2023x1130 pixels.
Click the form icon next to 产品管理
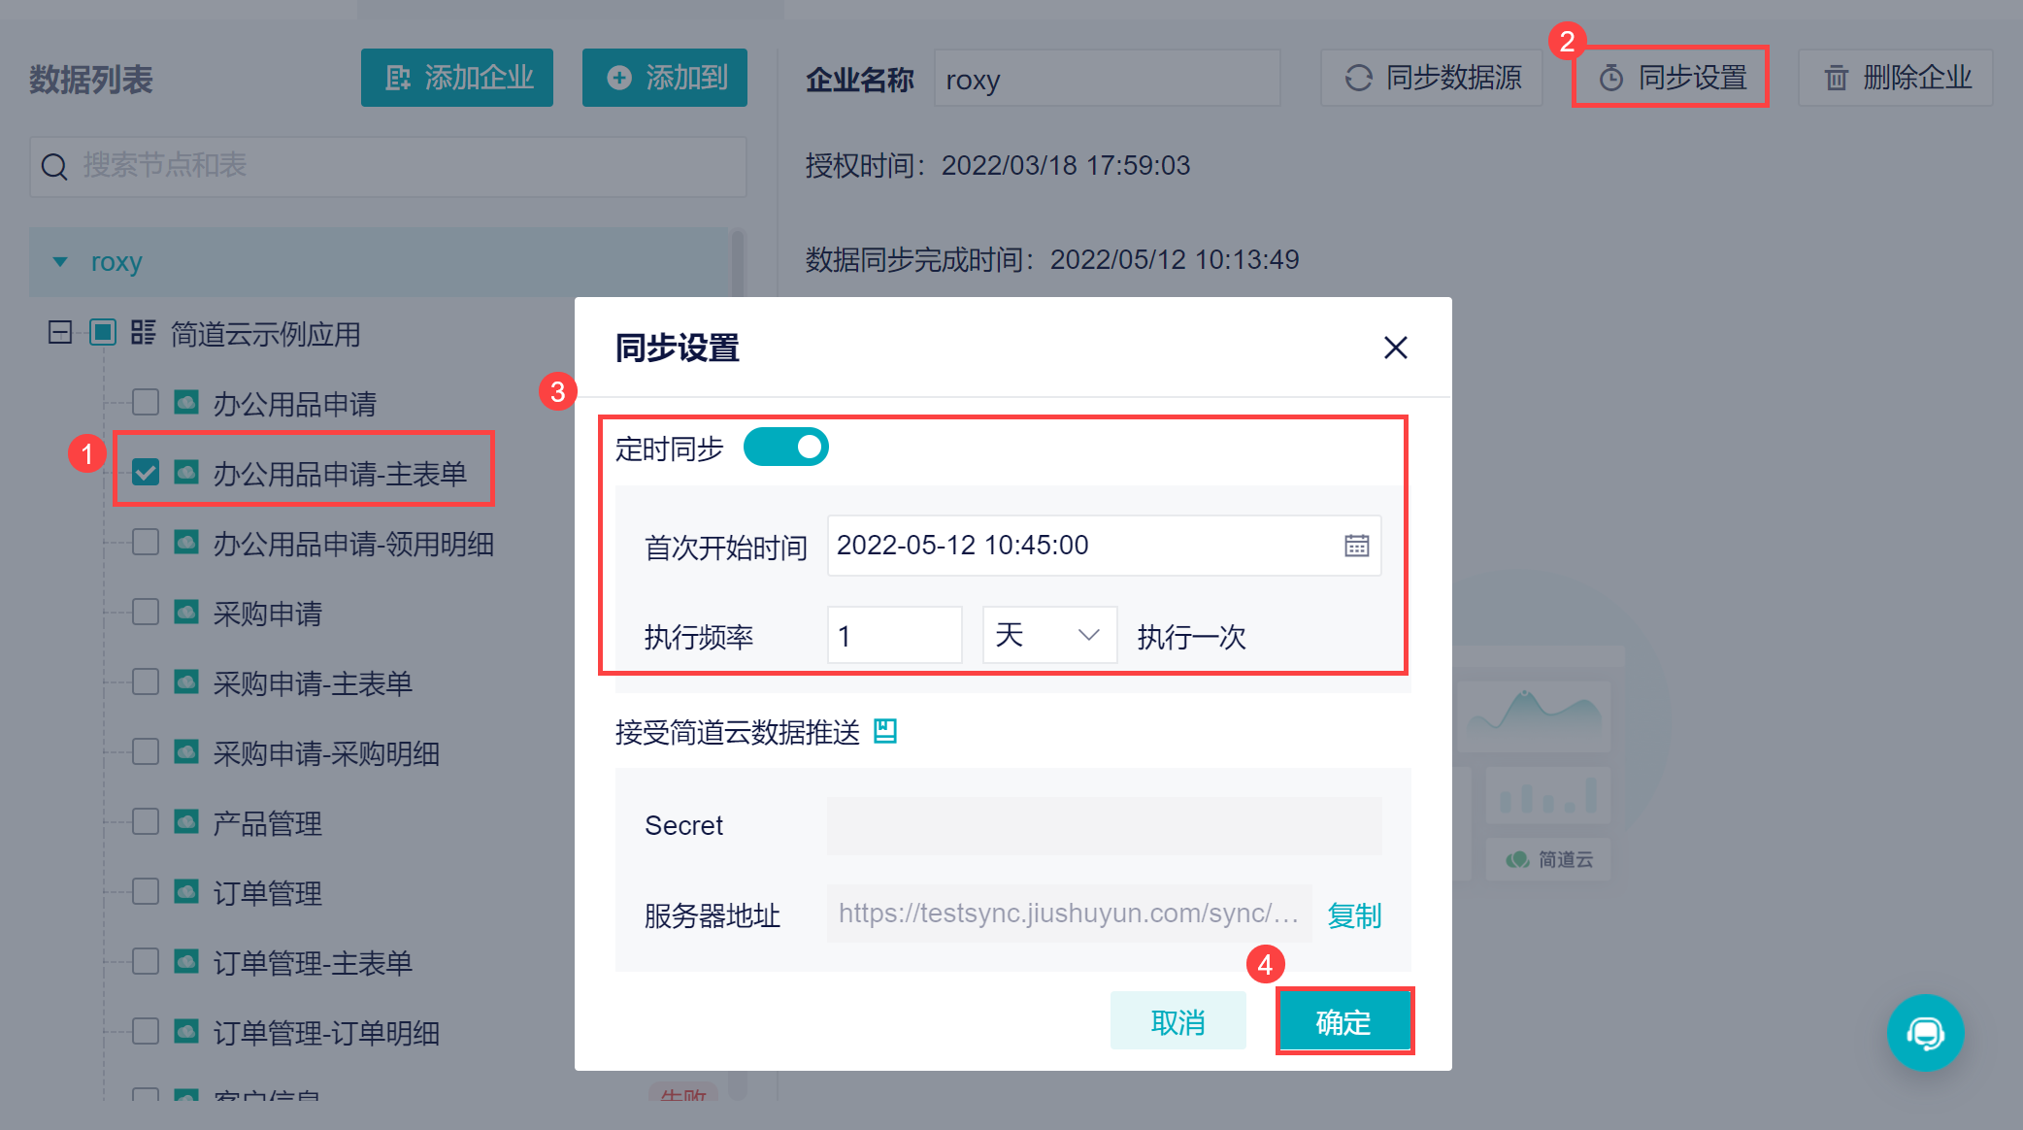(x=186, y=822)
